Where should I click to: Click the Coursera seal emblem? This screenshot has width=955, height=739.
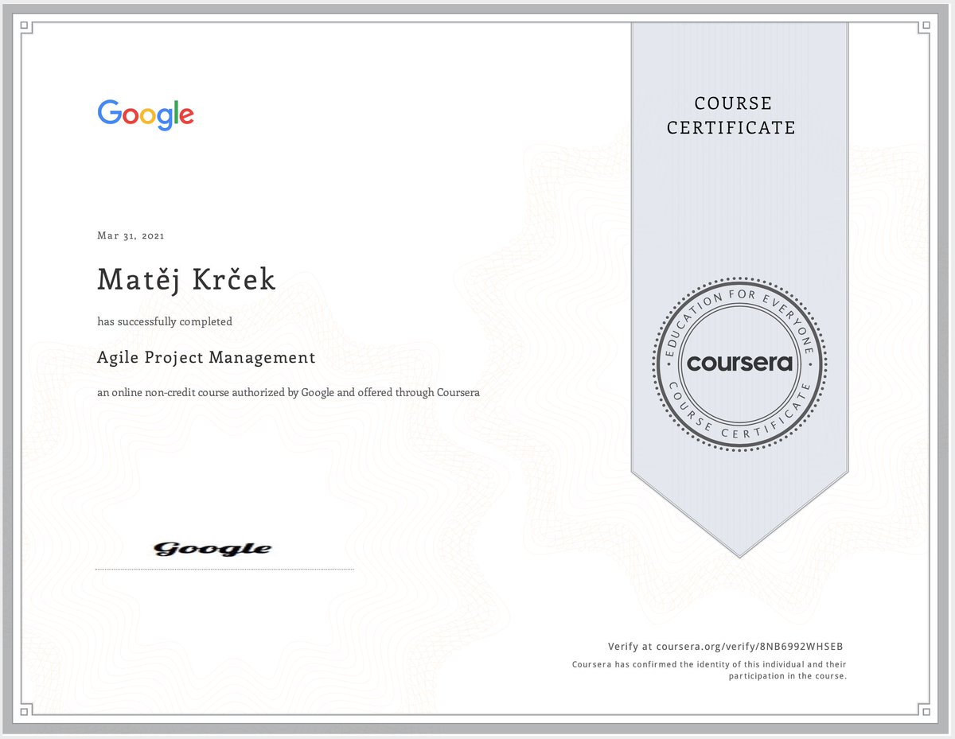point(739,364)
